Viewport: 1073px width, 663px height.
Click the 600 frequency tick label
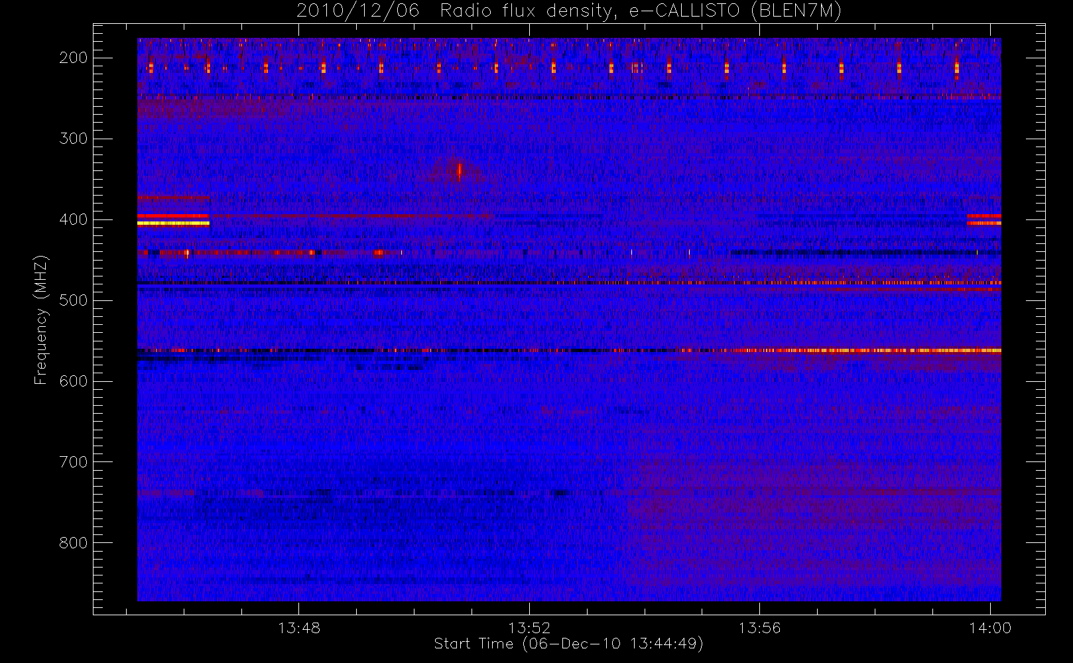click(74, 381)
